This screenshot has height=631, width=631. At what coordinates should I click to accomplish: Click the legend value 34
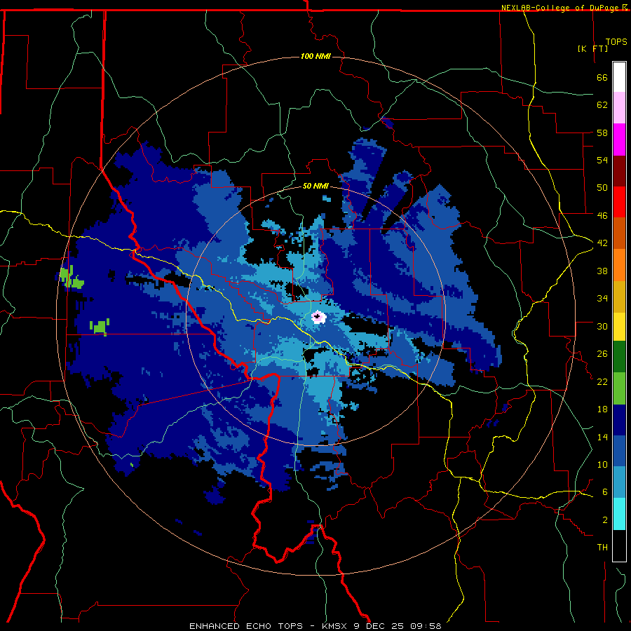602,298
